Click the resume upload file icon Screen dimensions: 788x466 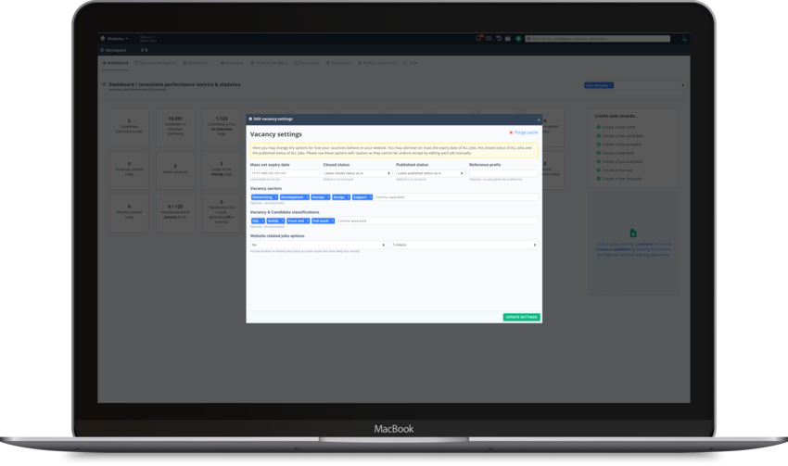pos(633,233)
